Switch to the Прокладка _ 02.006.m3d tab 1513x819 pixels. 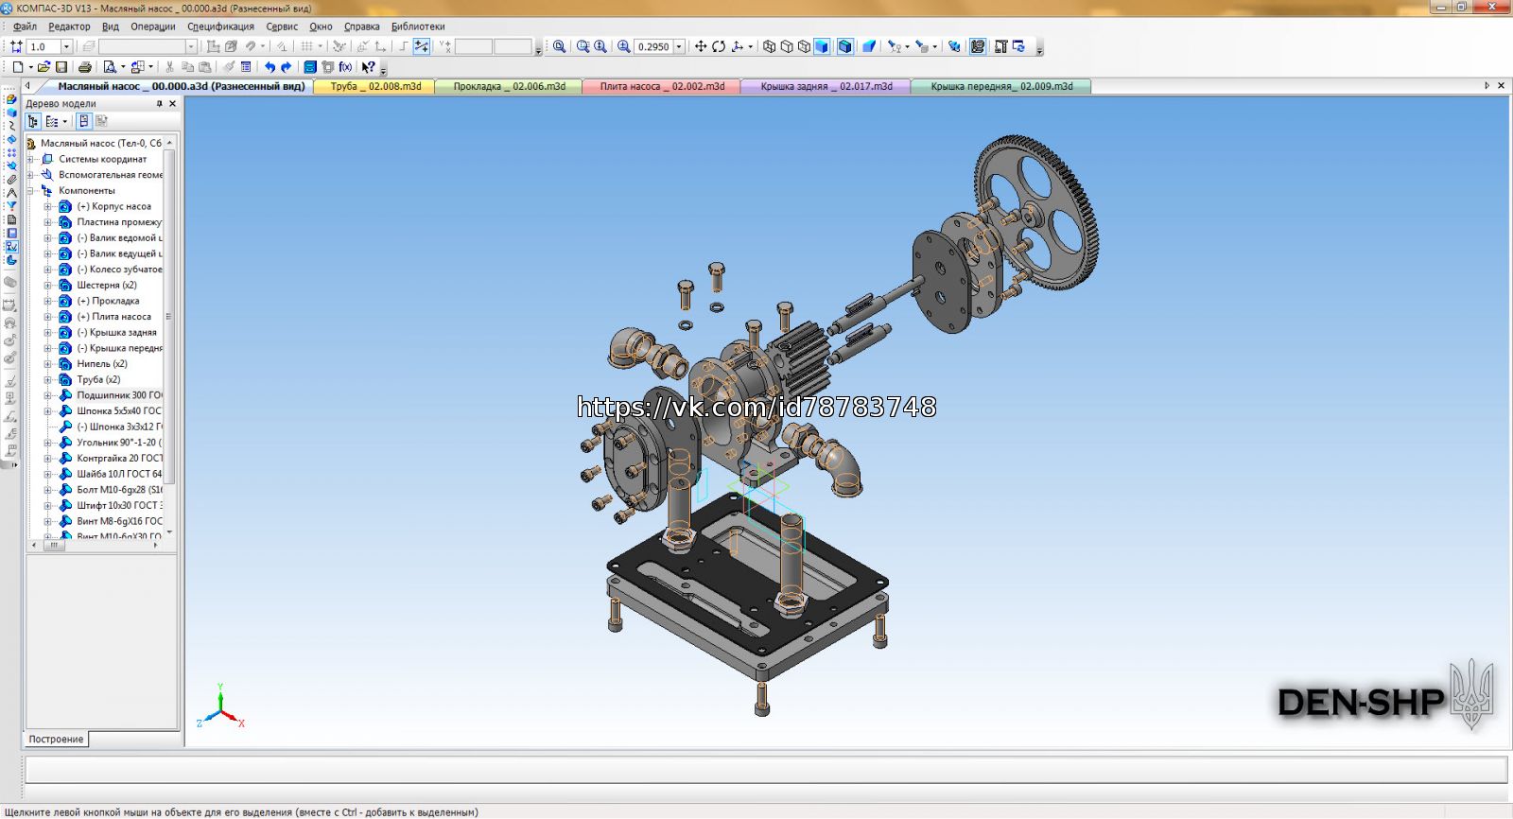pyautogui.click(x=509, y=86)
